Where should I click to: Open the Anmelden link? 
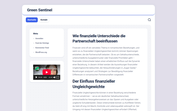(x=39, y=38)
